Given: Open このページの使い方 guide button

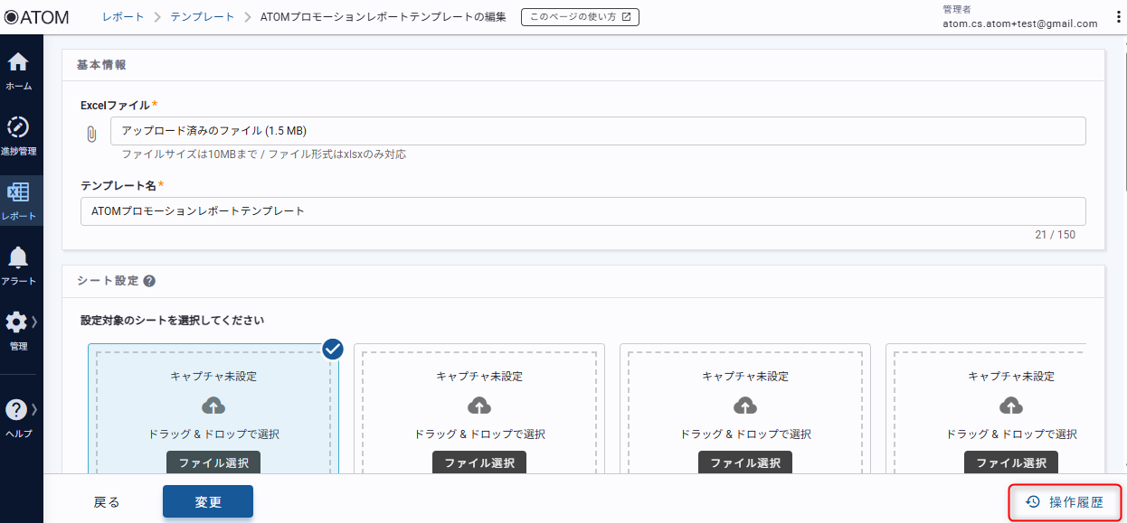Looking at the screenshot, I should pos(580,16).
